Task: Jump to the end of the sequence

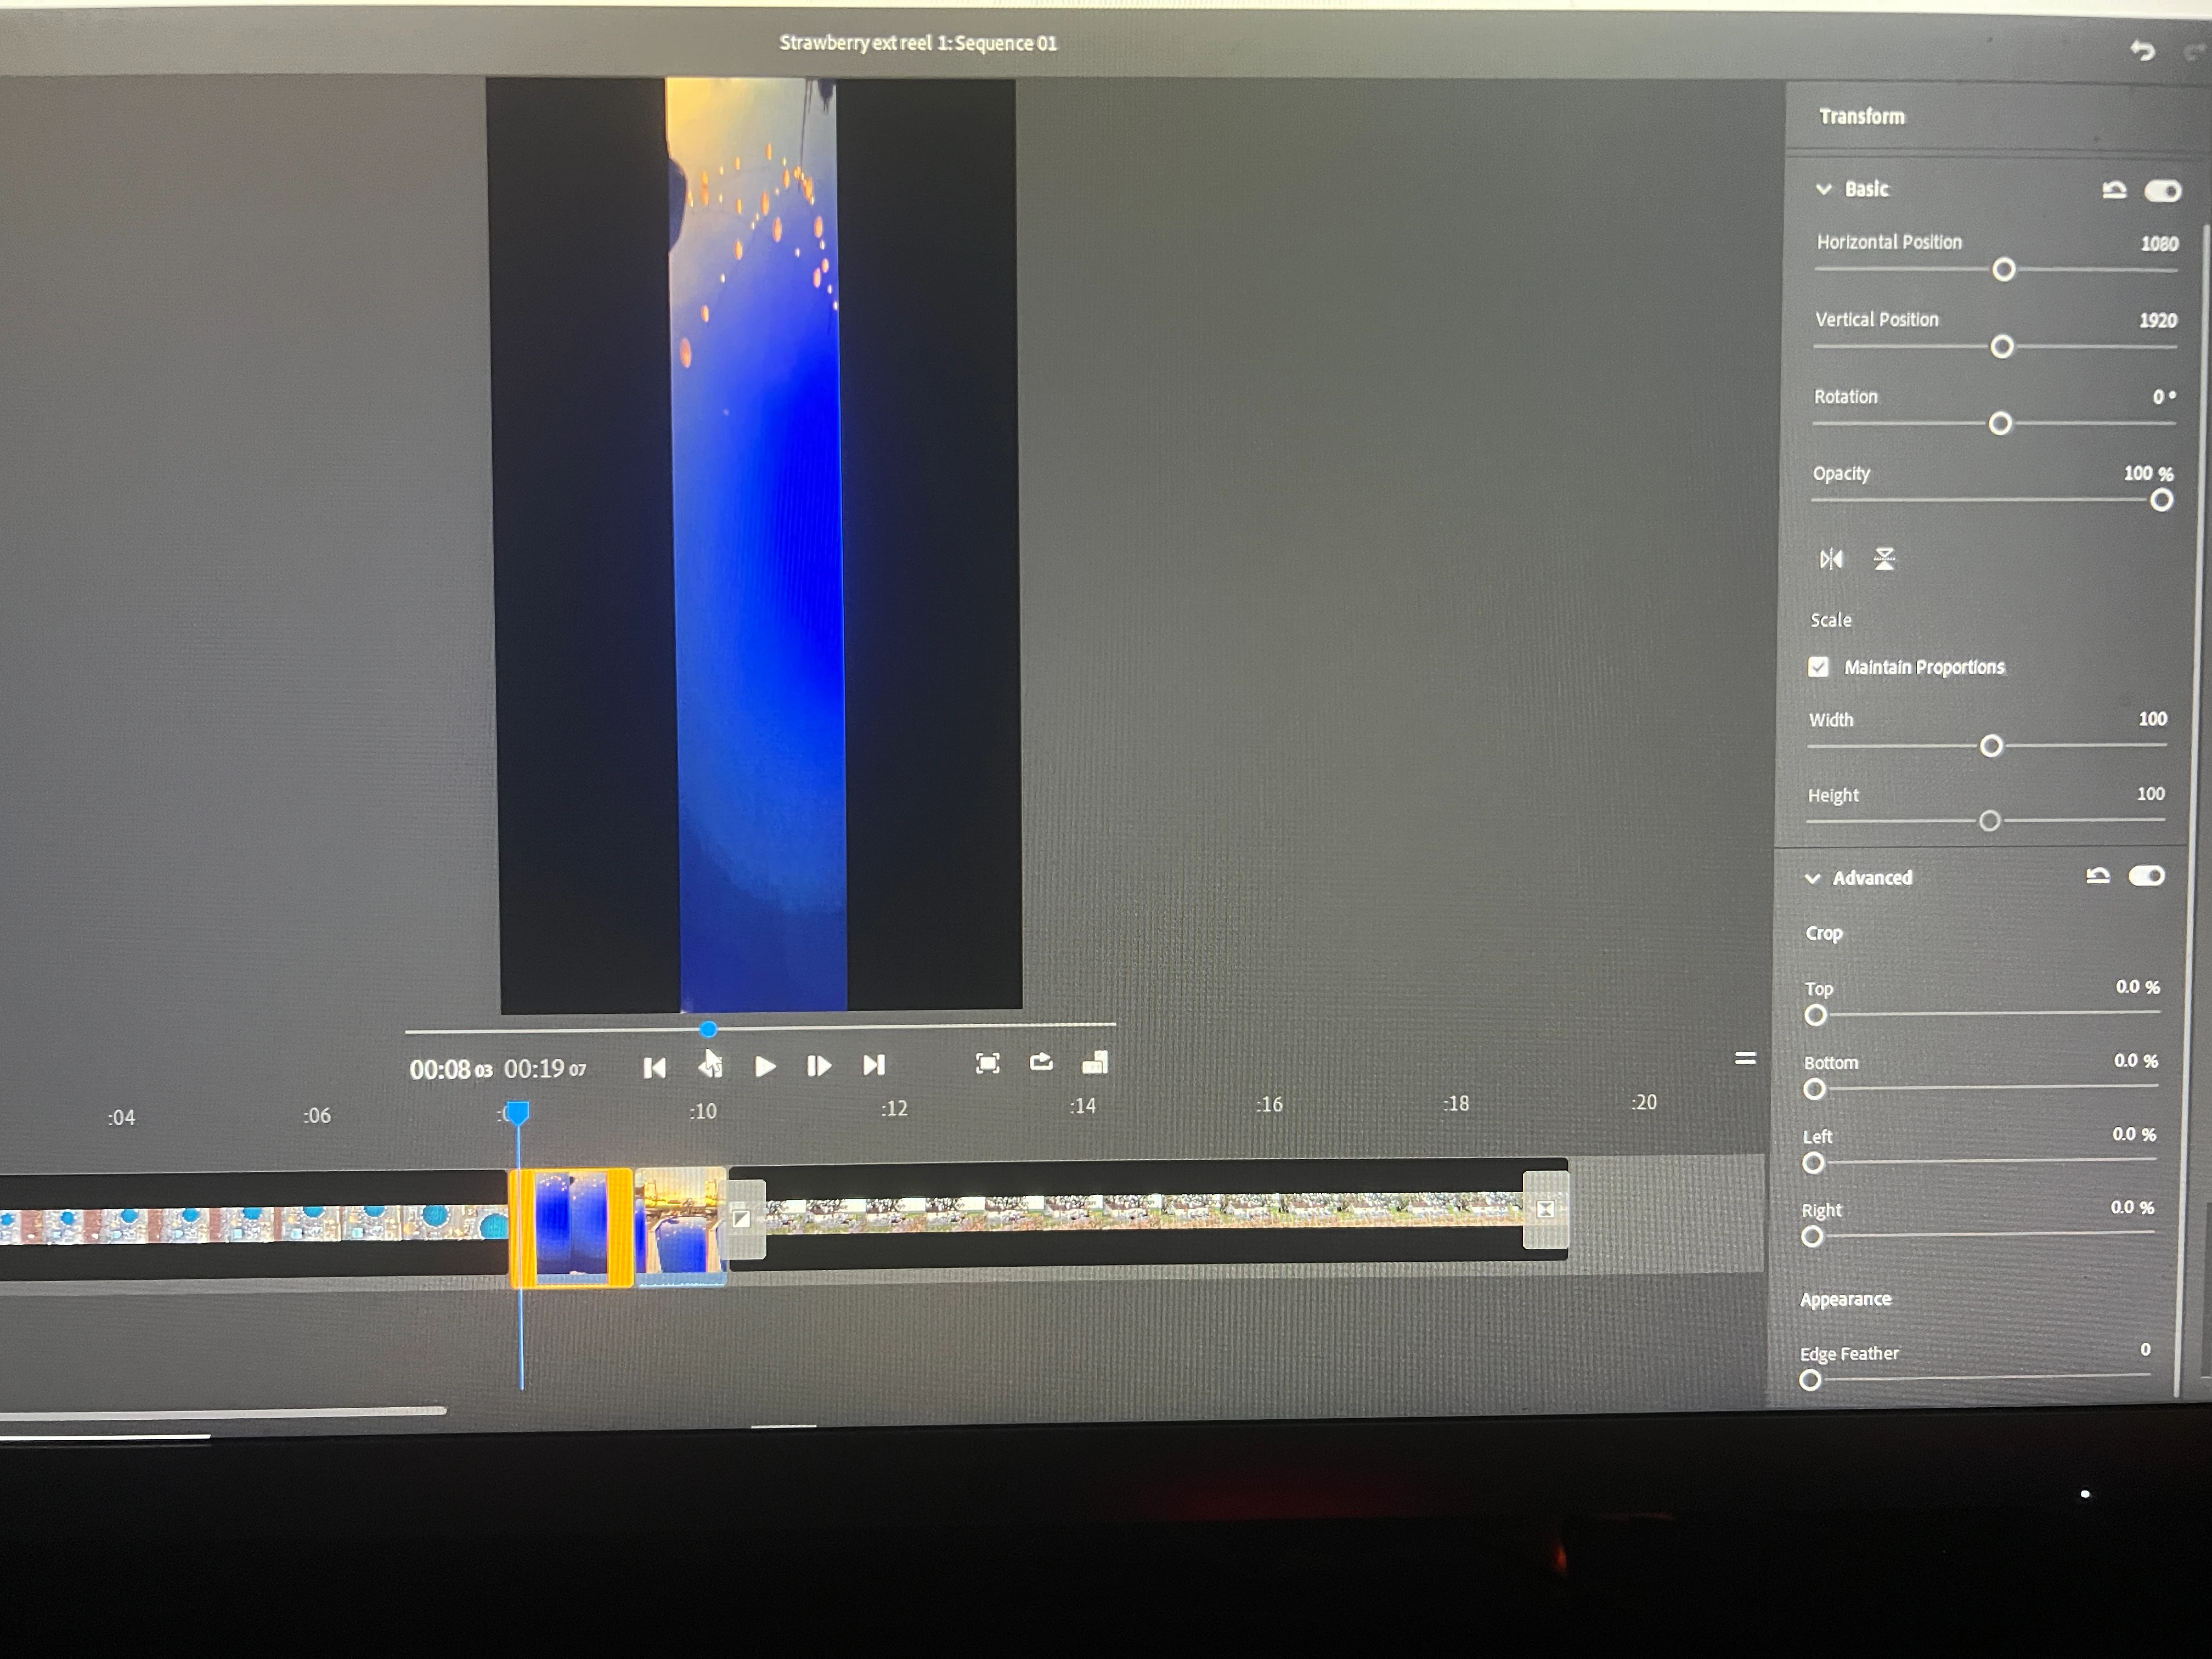Action: tap(874, 1065)
